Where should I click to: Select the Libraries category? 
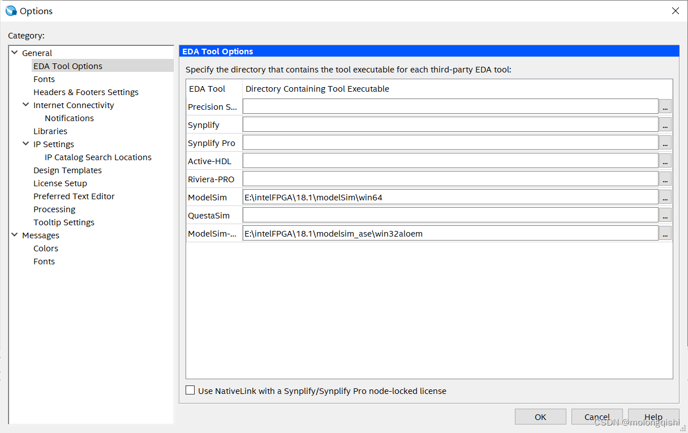tap(50, 131)
